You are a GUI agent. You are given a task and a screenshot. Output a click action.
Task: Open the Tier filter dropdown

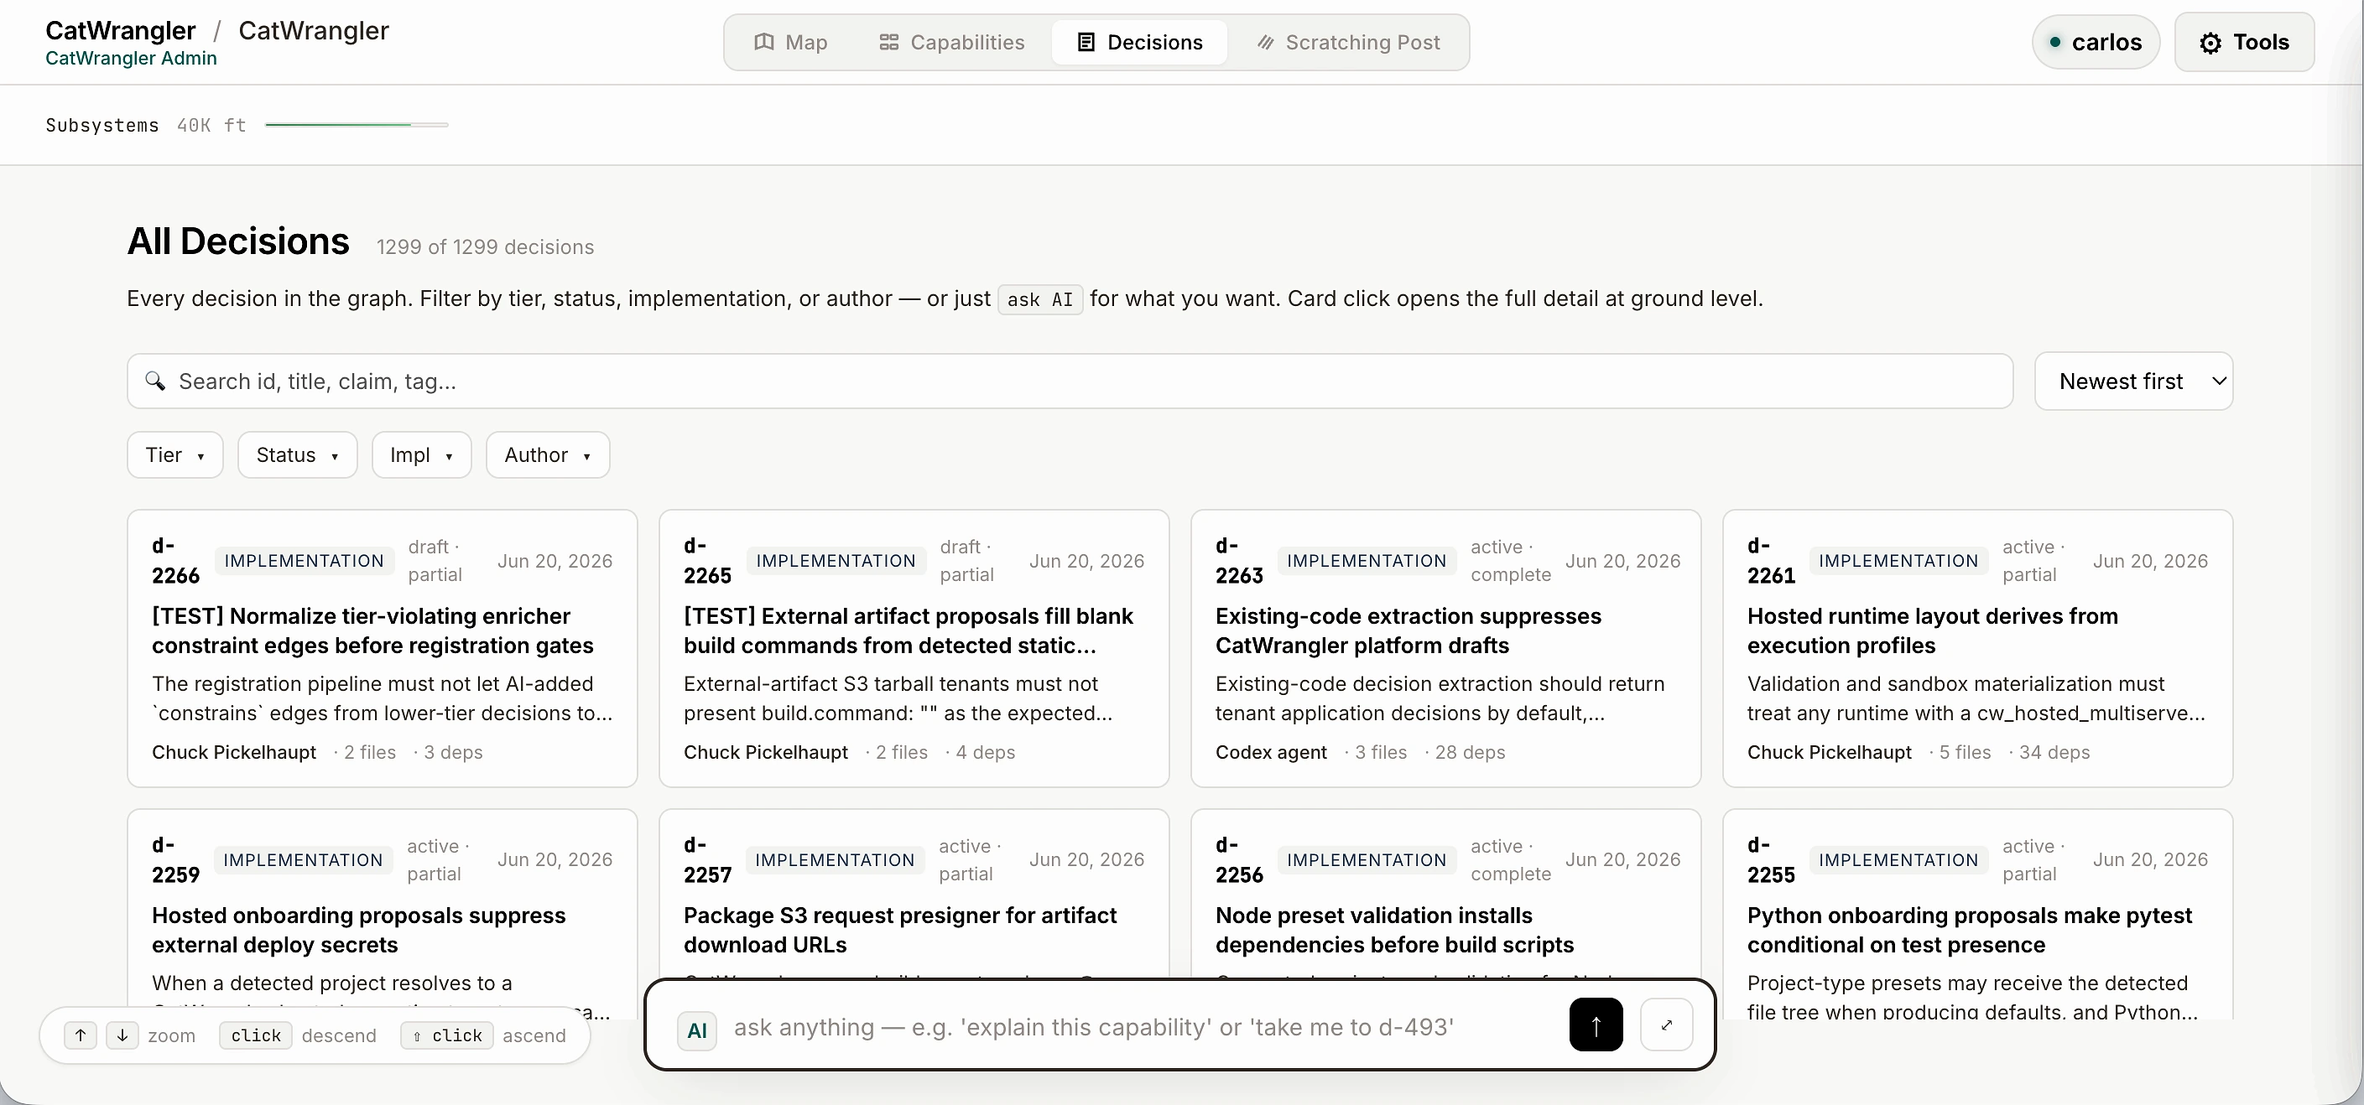174,455
